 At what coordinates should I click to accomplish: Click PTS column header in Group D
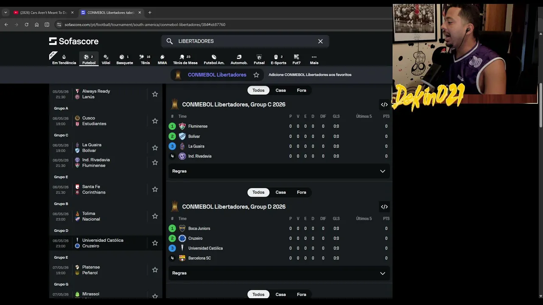pos(386,219)
